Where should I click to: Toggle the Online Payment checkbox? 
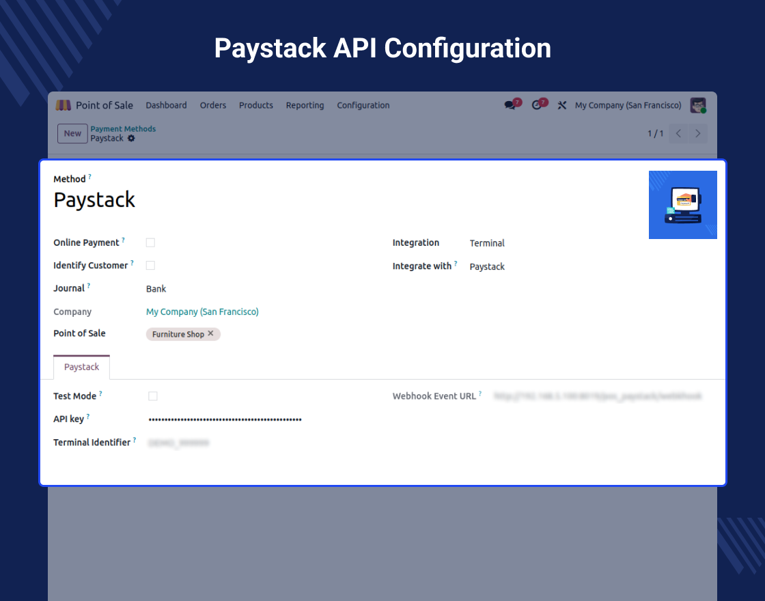(150, 242)
